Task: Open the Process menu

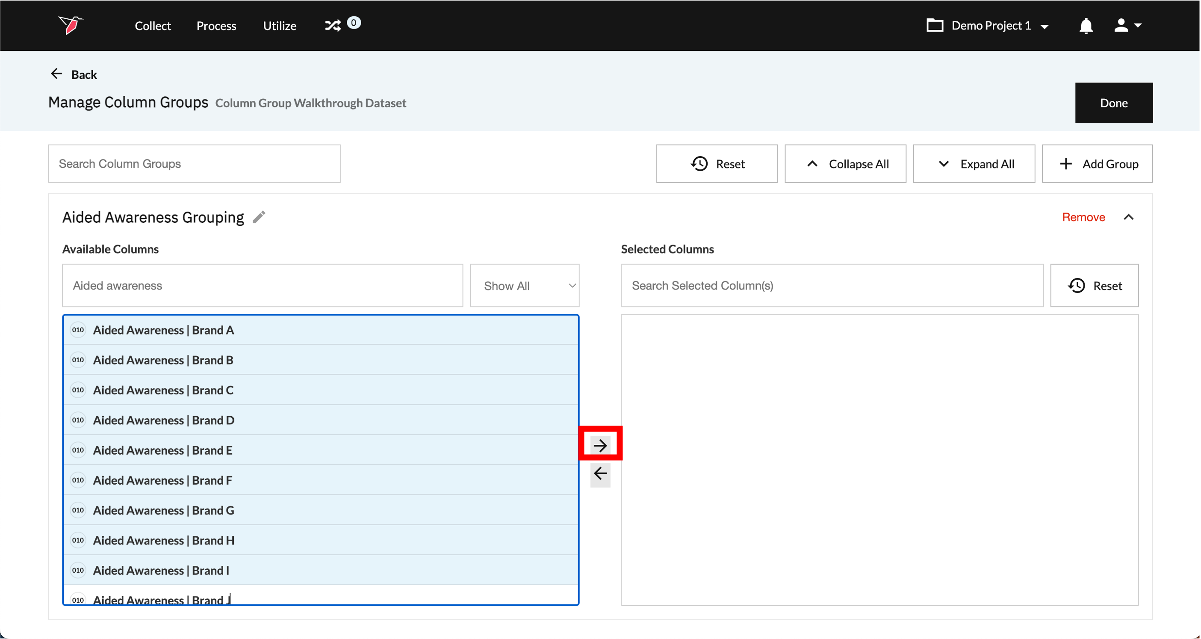Action: [x=216, y=26]
